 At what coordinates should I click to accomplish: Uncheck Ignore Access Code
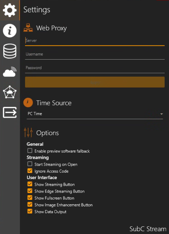pyautogui.click(x=30, y=170)
